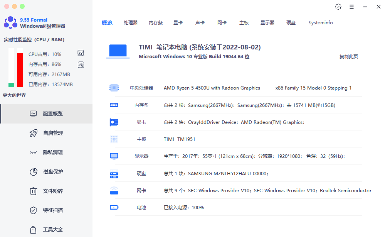The height and width of the screenshot is (237, 385).
Task: Click the 可用内存: 2167MB value
Action: coord(49,74)
